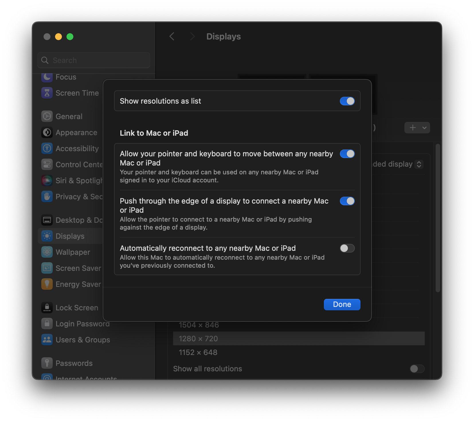
Task: Open General settings pane
Action: click(x=69, y=116)
